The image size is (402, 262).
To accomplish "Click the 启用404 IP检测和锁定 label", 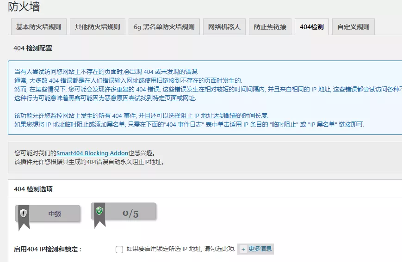I will tap(48, 249).
